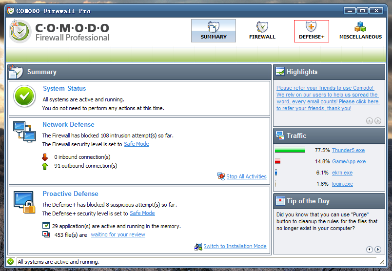
Task: Click the Proactive Defense heading
Action: pyautogui.click(x=70, y=194)
